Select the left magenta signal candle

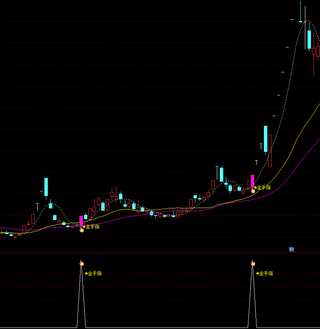(81, 221)
